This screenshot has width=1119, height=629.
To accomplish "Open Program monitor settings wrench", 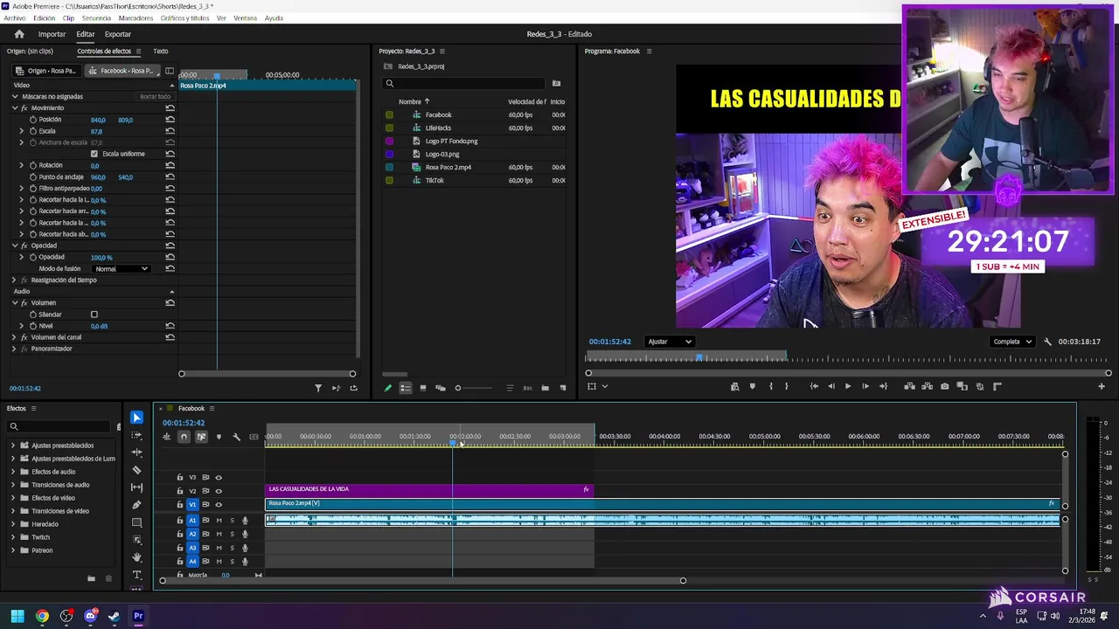I will pyautogui.click(x=1047, y=342).
